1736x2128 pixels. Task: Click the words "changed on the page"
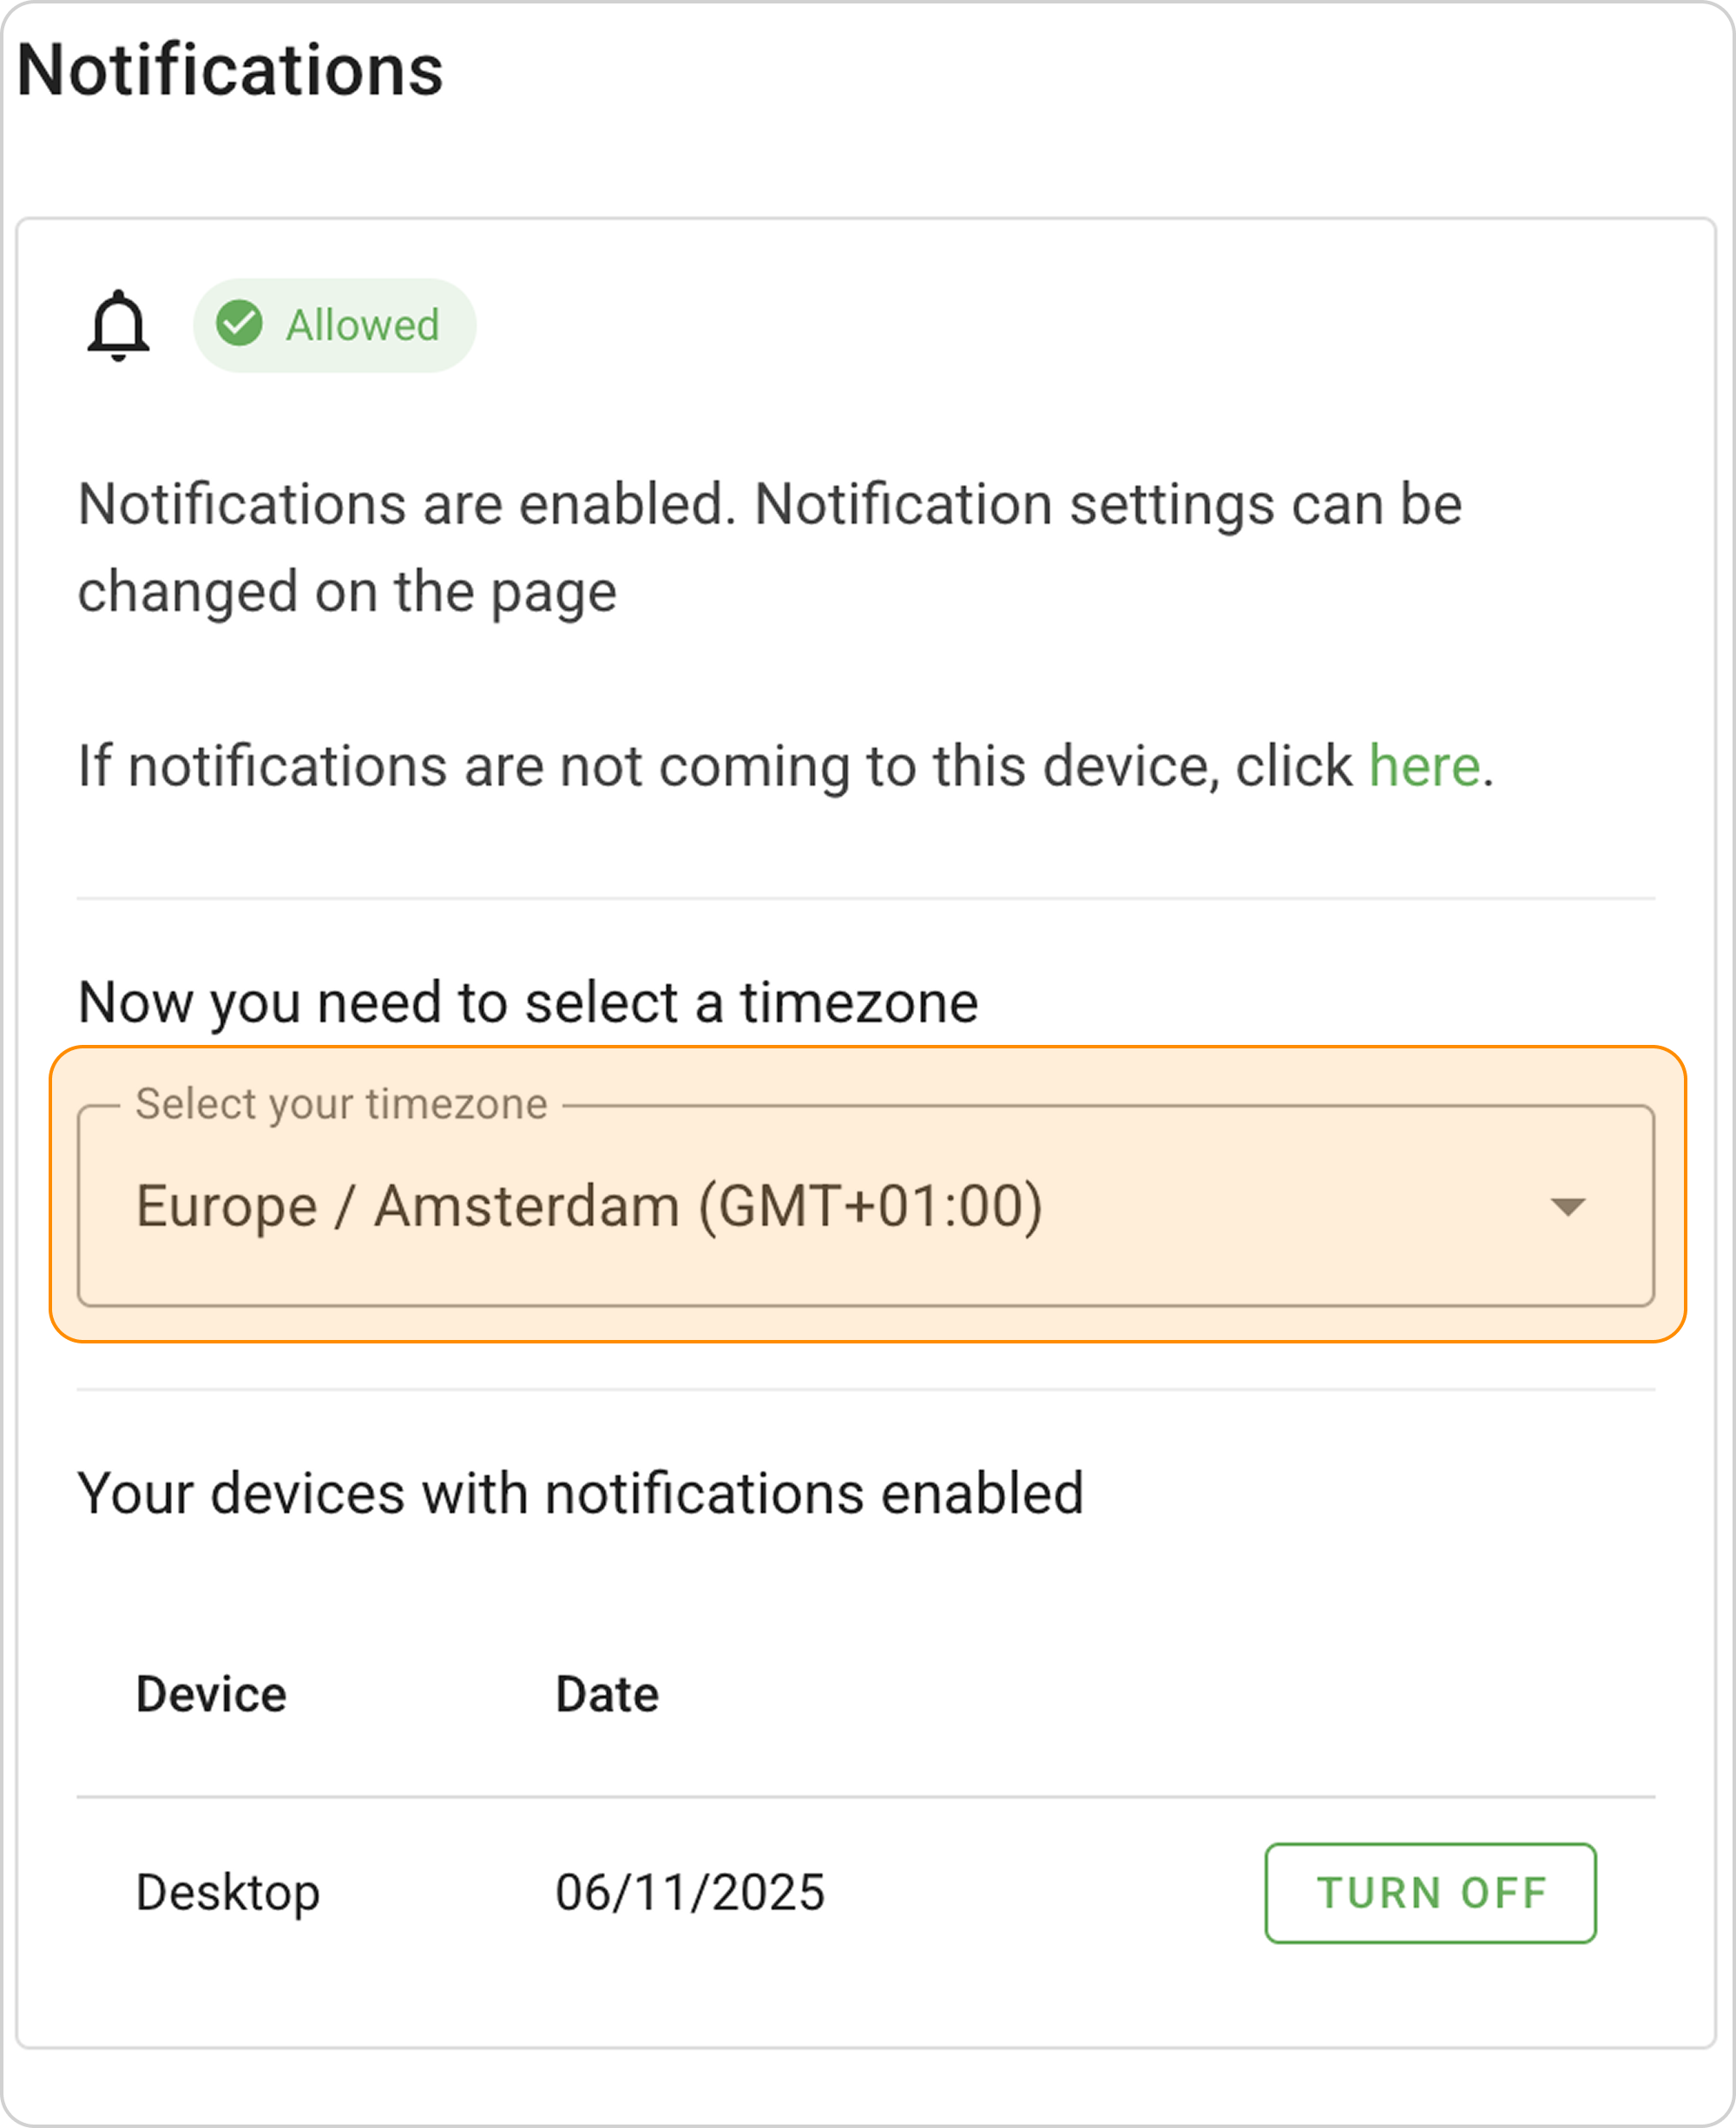click(x=347, y=591)
